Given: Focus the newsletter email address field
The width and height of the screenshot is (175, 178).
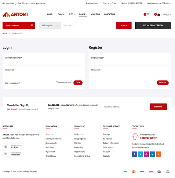Looking at the screenshot, I should point(126,107).
